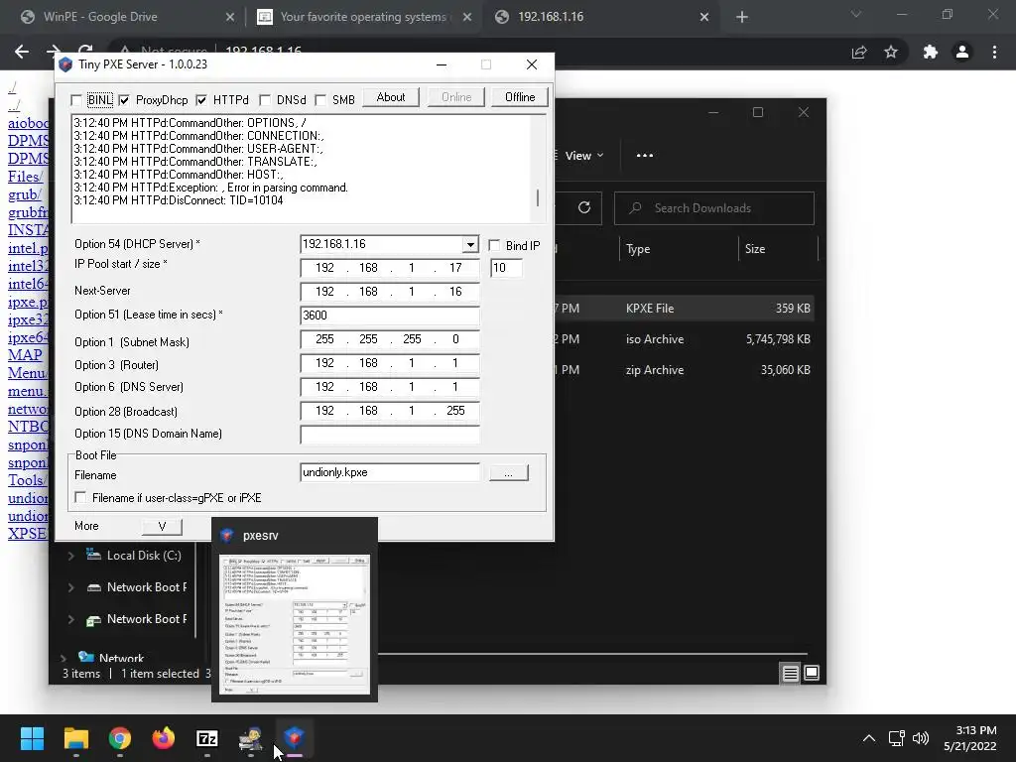
Task: Bookmark this page with the star icon
Action: coord(891,52)
